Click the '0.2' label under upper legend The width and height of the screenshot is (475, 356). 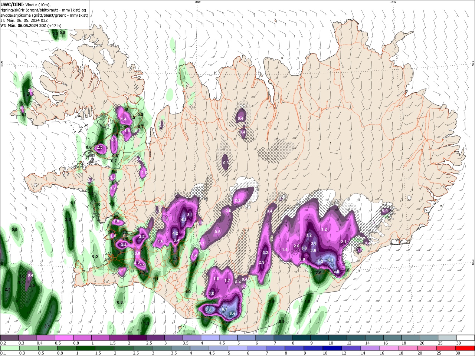point(3,343)
